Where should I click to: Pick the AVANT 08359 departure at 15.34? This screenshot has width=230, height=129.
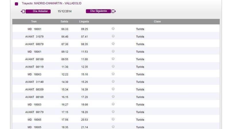[113, 89]
